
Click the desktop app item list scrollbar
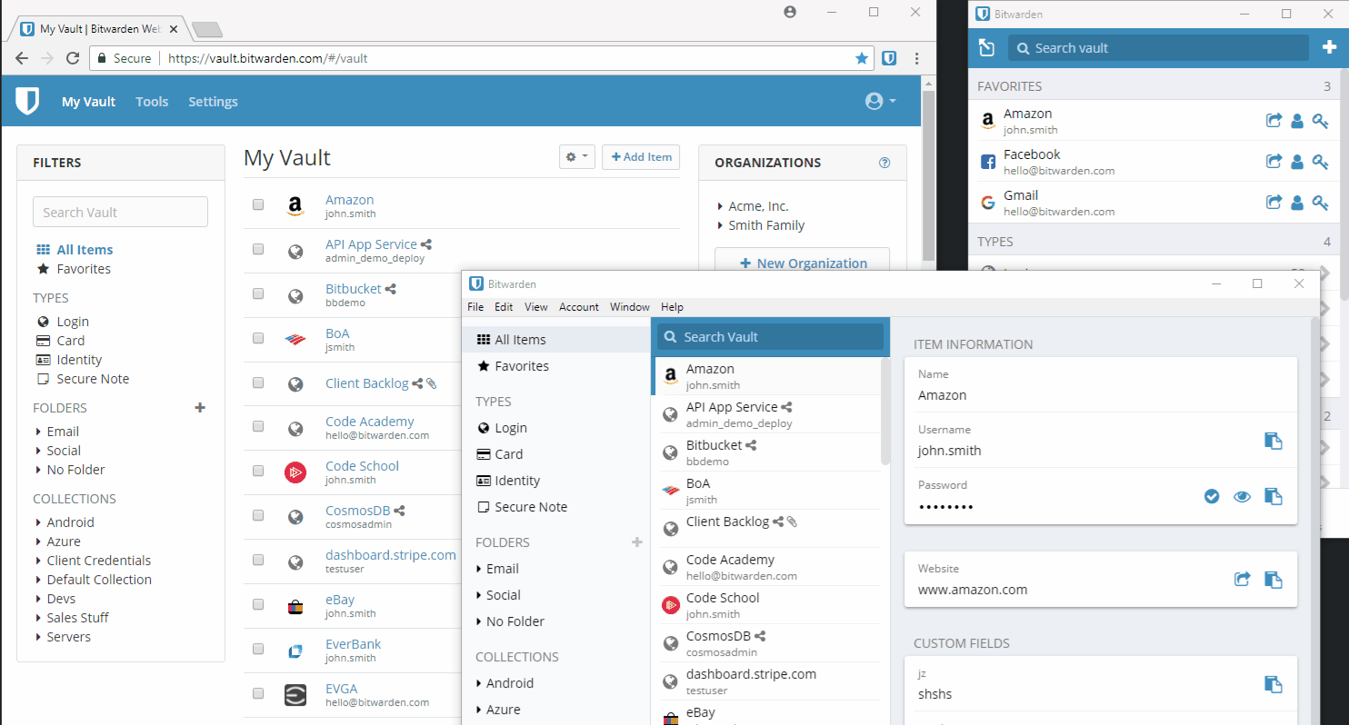(x=885, y=413)
